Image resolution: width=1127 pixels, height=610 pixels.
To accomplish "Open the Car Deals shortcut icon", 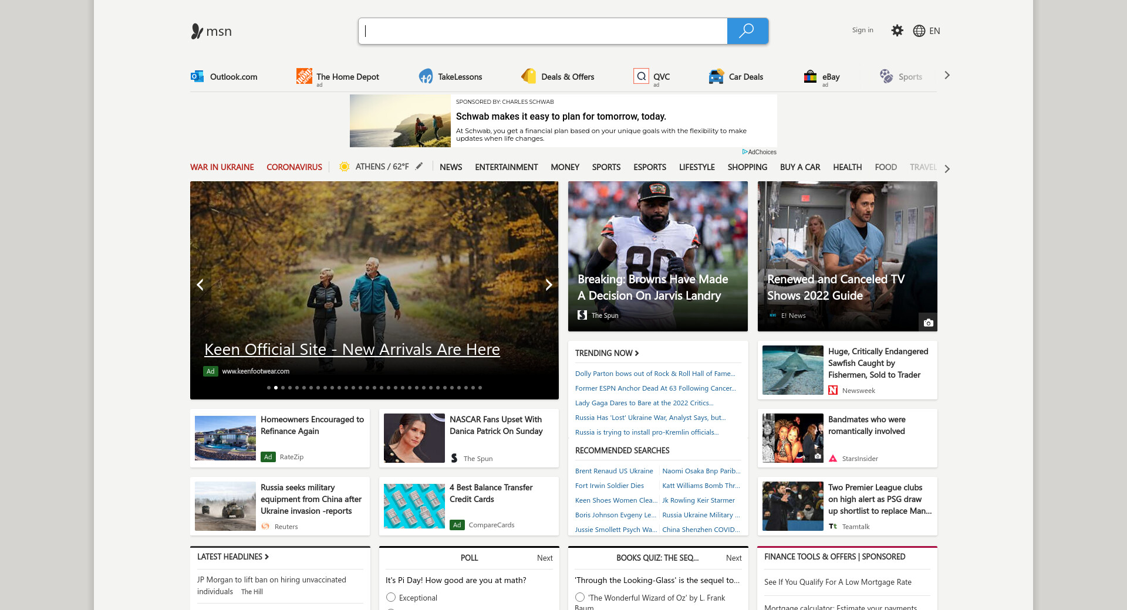I will point(716,76).
